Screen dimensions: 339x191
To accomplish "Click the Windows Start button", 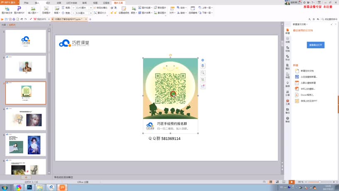I will point(4,188).
